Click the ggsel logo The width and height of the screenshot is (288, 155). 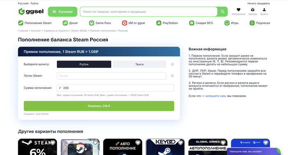(31, 11)
